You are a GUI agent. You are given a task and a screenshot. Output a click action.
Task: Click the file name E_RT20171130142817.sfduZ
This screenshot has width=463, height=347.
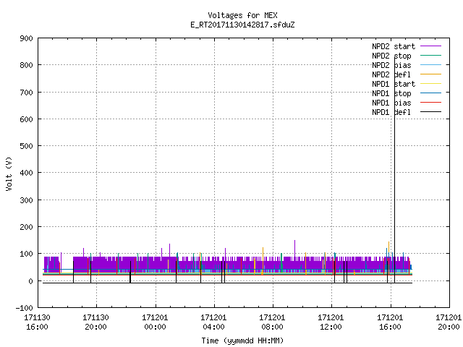(242, 25)
